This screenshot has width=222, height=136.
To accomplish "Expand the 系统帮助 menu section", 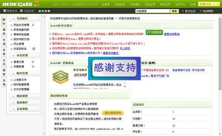I will pos(24,109).
